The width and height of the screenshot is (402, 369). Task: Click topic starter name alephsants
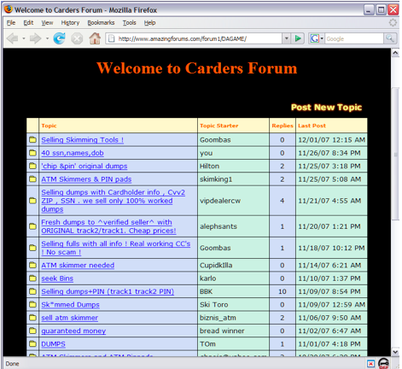point(218,226)
